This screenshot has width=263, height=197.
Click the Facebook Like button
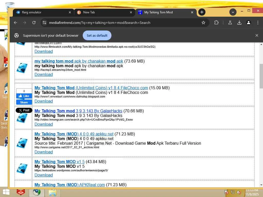pos(24,96)
